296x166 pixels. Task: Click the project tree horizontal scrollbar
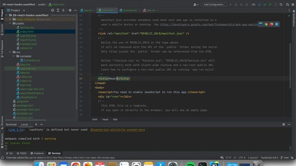click(x=26, y=120)
